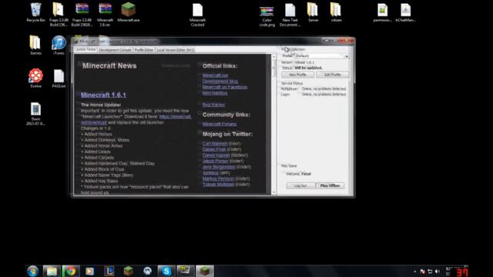Open Daniel Kaplan's Twitter link
493x277 pixels.
216,155
